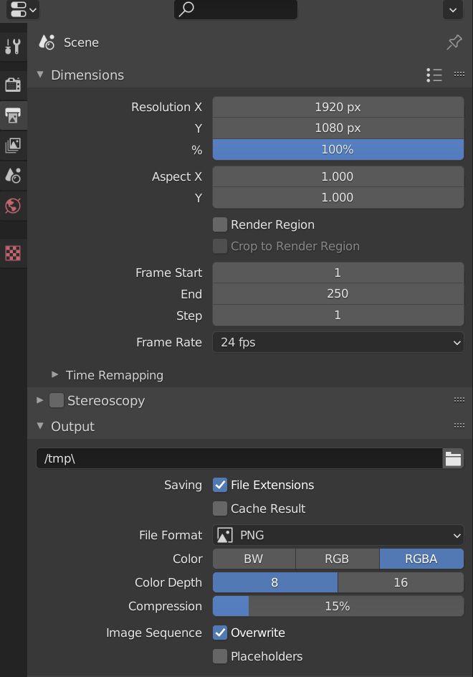Click the Frame Start value field
The width and height of the screenshot is (473, 677).
338,273
